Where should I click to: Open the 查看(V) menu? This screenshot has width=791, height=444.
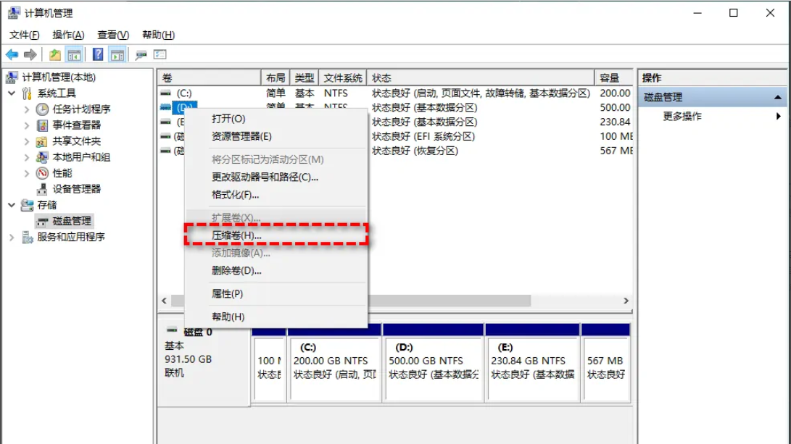coord(113,35)
